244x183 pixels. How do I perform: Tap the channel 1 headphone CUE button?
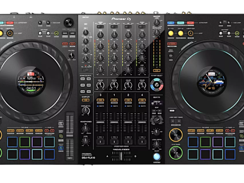[x=114, y=100]
